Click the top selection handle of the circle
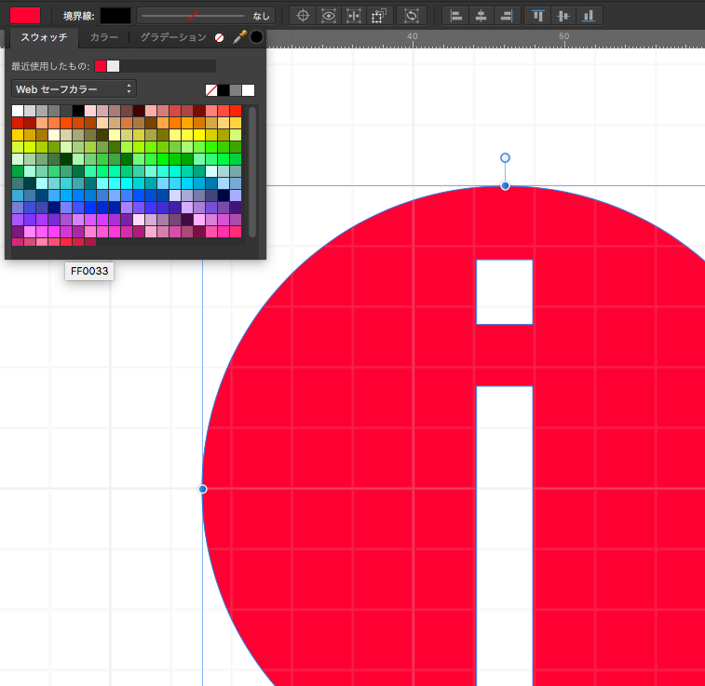Screen dimensions: 705x686 click(x=505, y=185)
